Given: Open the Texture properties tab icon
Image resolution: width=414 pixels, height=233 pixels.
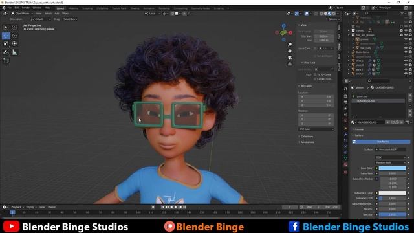Looking at the screenshot, I should (345, 172).
